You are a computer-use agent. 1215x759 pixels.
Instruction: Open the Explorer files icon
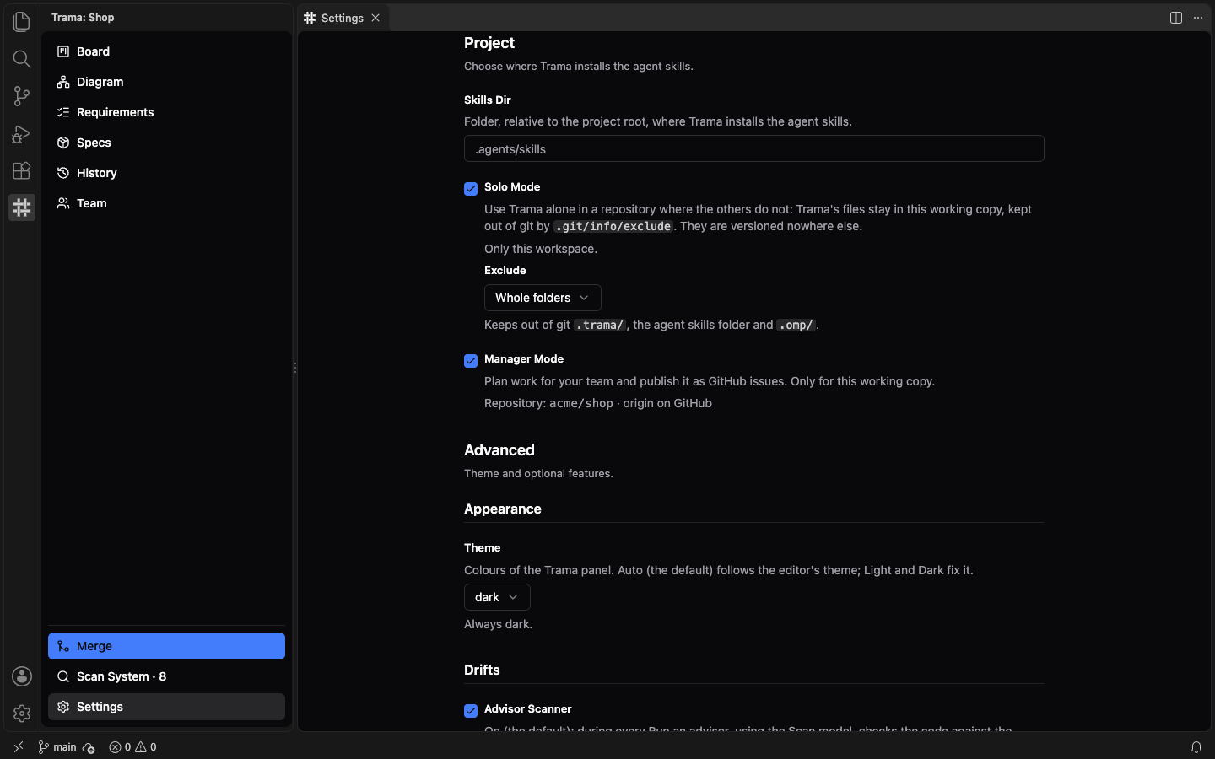(x=22, y=21)
